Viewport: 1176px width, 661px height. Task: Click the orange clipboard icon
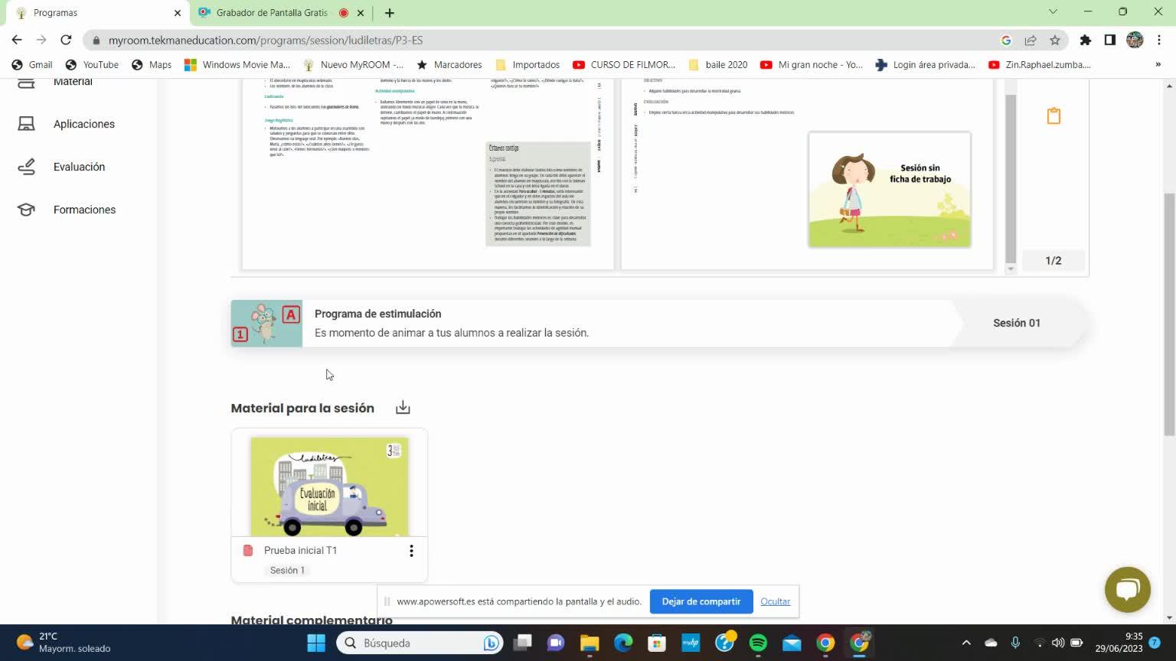click(x=1053, y=116)
